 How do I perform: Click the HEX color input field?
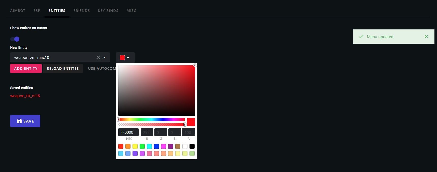click(x=128, y=132)
